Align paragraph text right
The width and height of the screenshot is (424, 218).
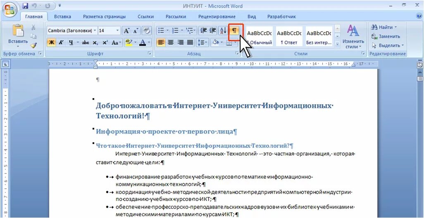tap(180, 42)
